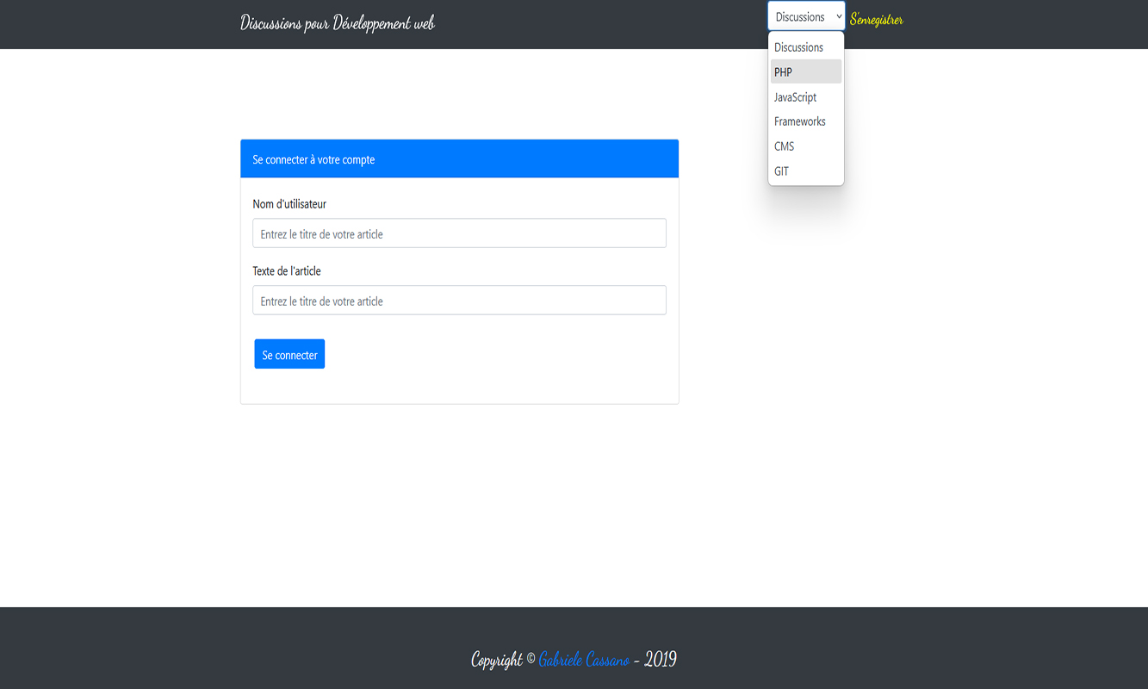Viewport: 1148px width, 689px height.
Task: Click the Nom d'utilisateur label
Action: [289, 204]
